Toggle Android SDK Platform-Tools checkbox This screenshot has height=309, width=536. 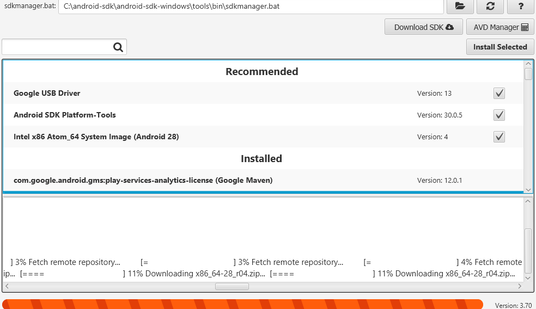click(499, 115)
